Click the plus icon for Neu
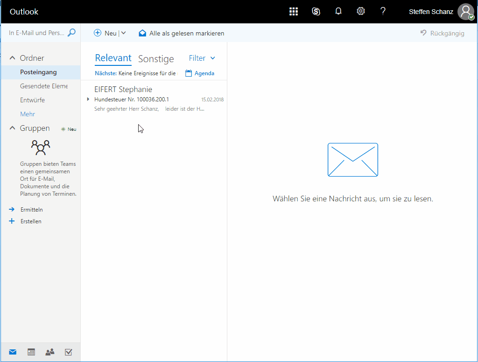The height and width of the screenshot is (362, 478). [x=97, y=33]
